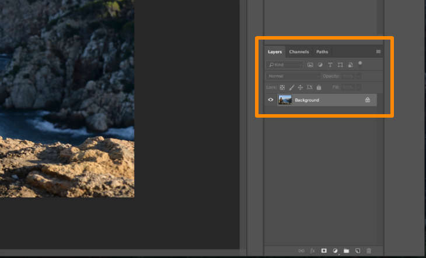Viewport: 426px width, 258px height.
Task: Hide the Background layer using eye icon
Action: click(x=271, y=100)
